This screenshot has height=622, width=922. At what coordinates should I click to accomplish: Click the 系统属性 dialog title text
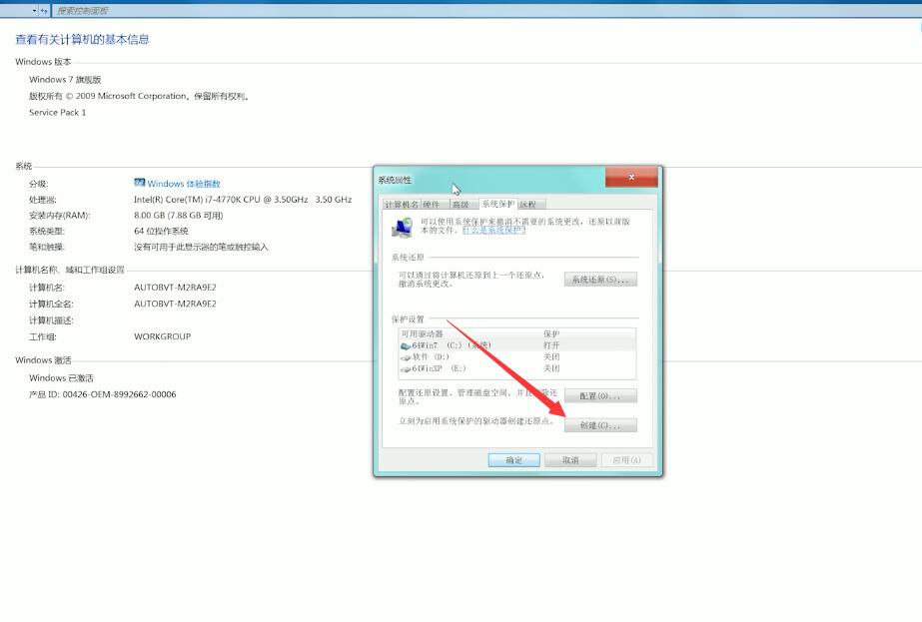click(395, 180)
